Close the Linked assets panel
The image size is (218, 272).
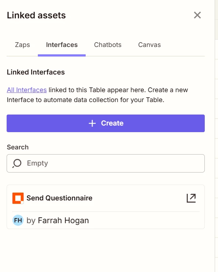(197, 15)
